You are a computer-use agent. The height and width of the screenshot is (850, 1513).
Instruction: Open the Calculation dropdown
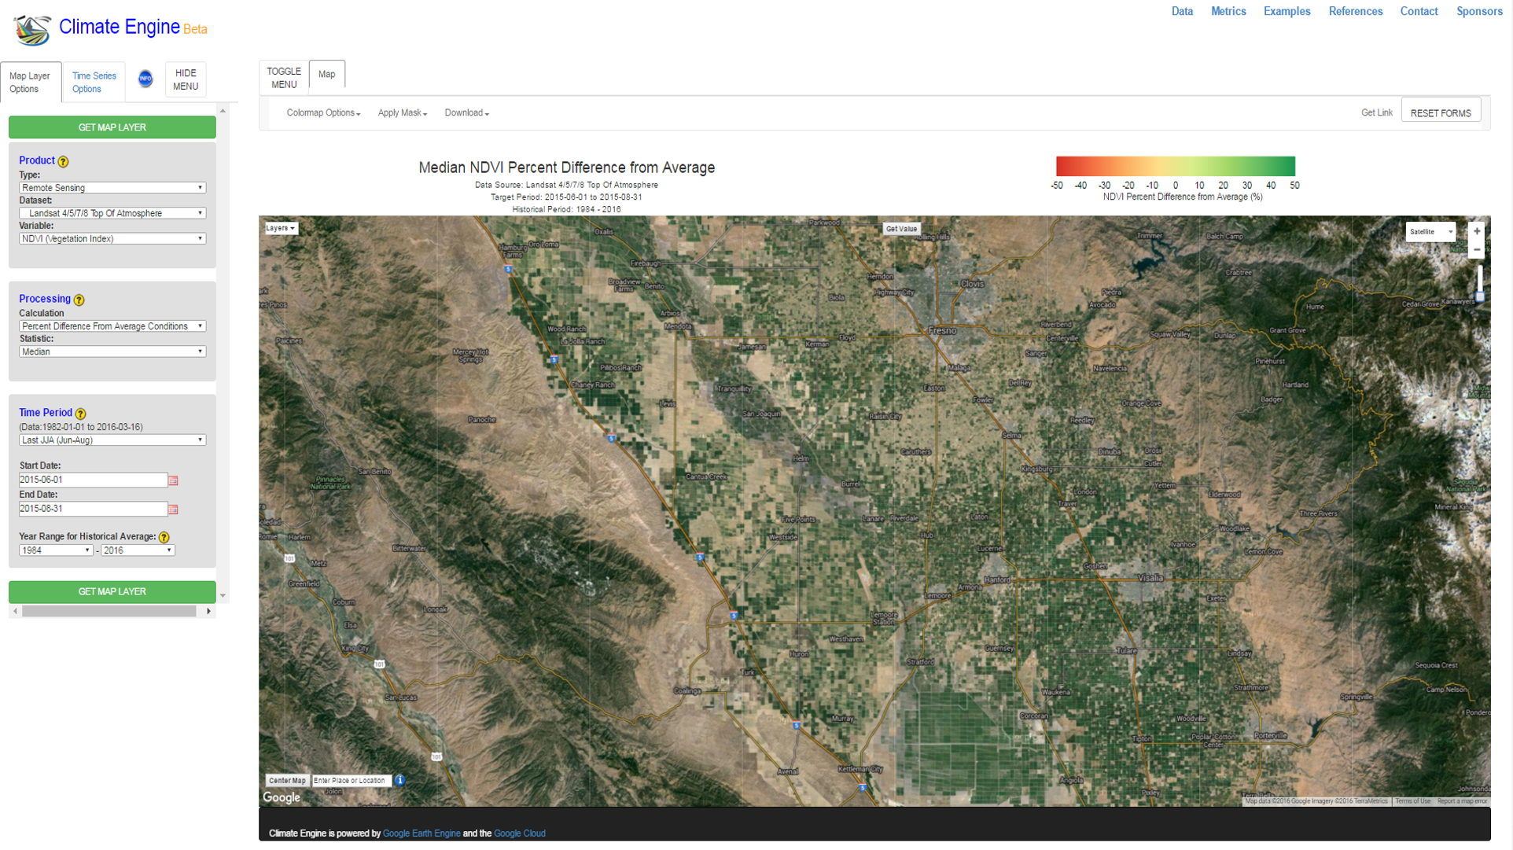coord(112,326)
